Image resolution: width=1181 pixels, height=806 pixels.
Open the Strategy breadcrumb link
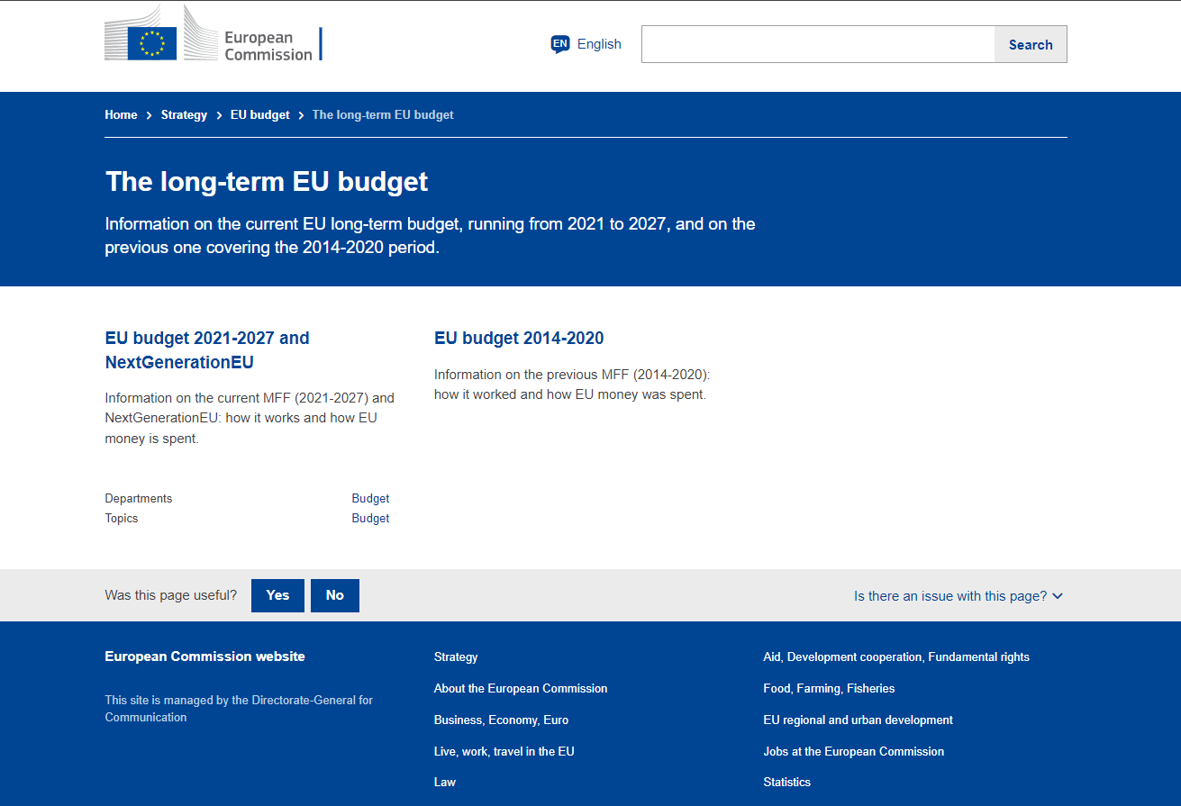pyautogui.click(x=184, y=114)
